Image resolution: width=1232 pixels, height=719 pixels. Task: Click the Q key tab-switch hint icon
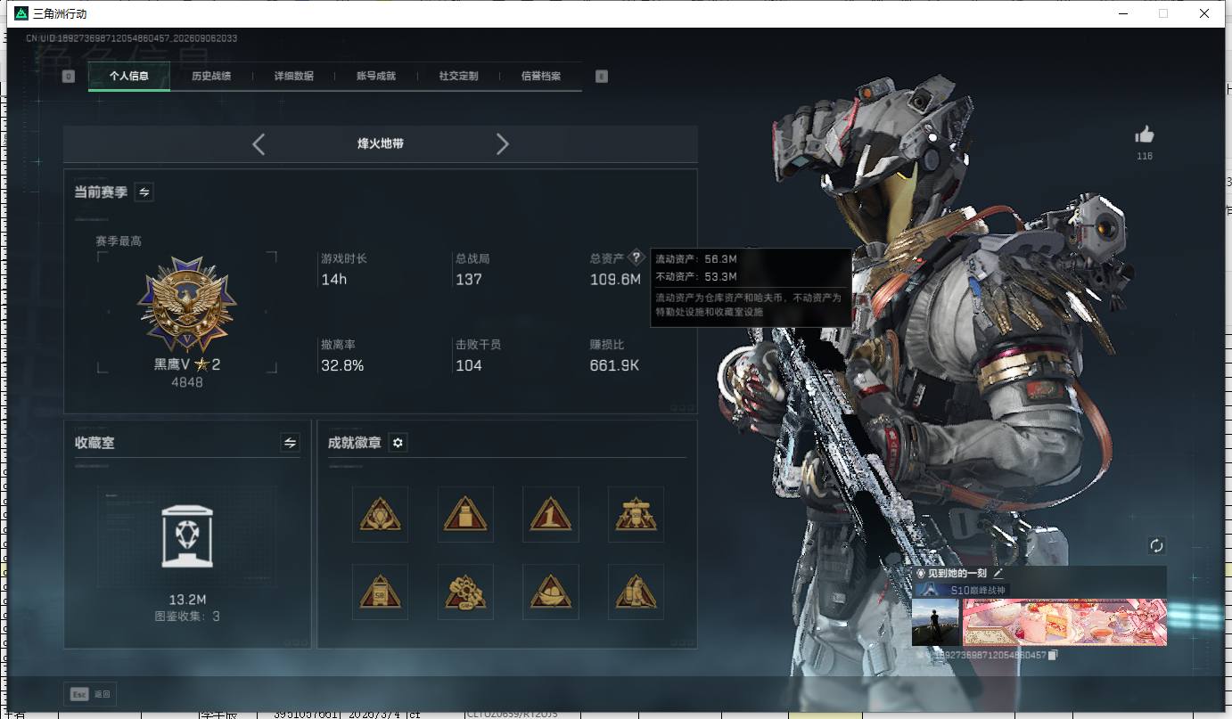pos(69,77)
